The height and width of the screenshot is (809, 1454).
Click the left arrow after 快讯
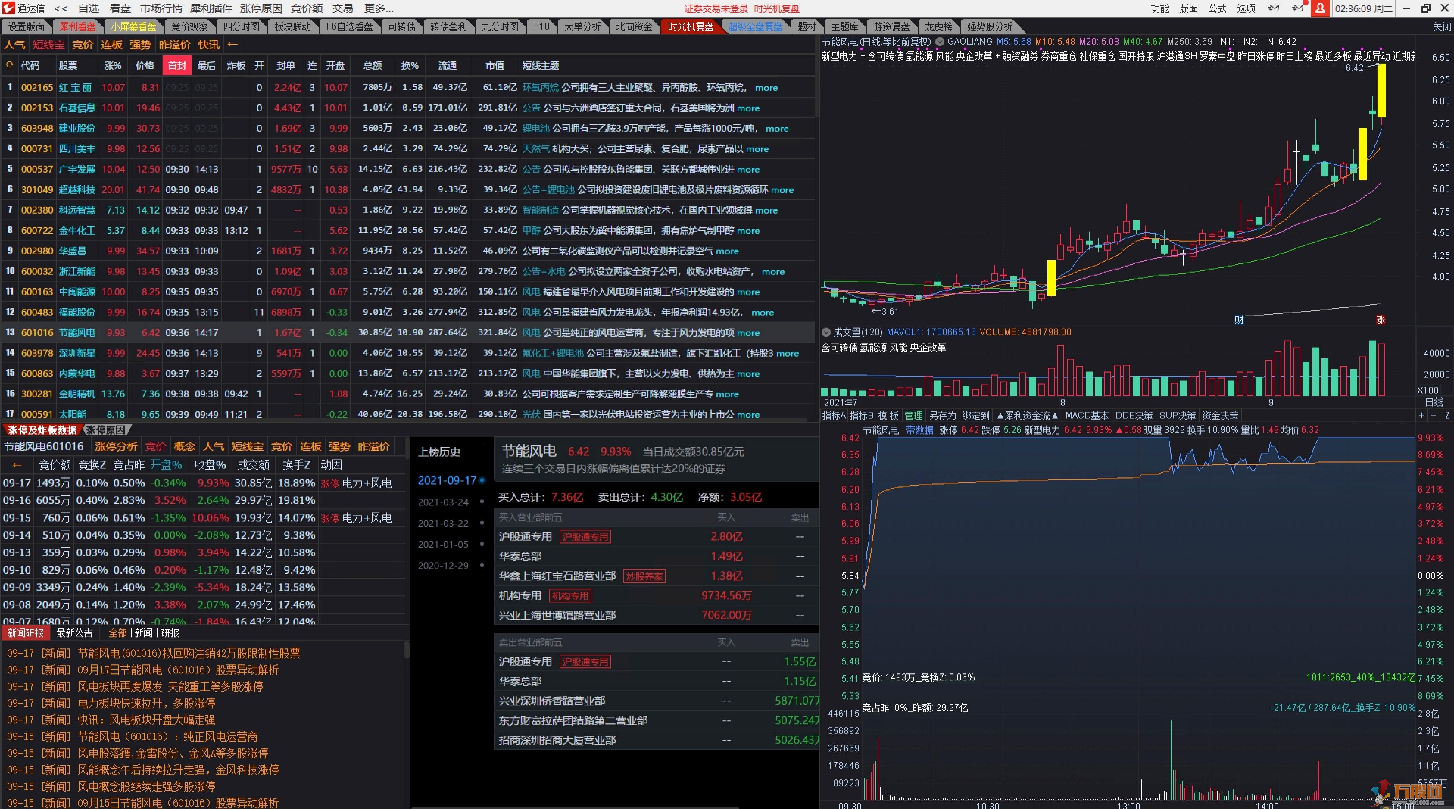coord(232,45)
